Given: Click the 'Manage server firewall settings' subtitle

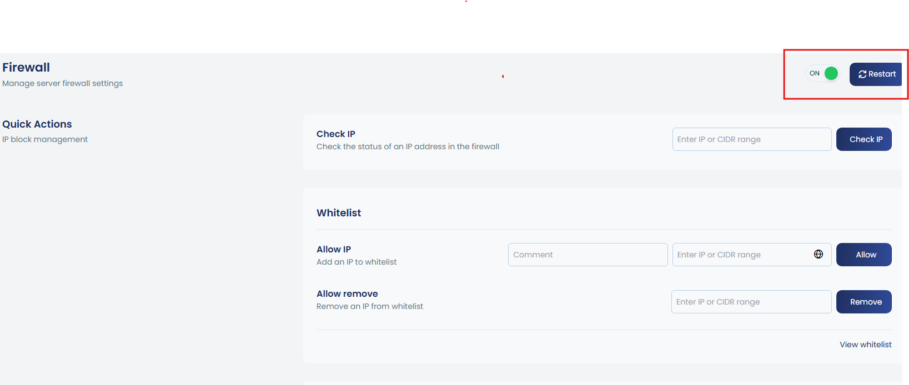Looking at the screenshot, I should (x=63, y=84).
